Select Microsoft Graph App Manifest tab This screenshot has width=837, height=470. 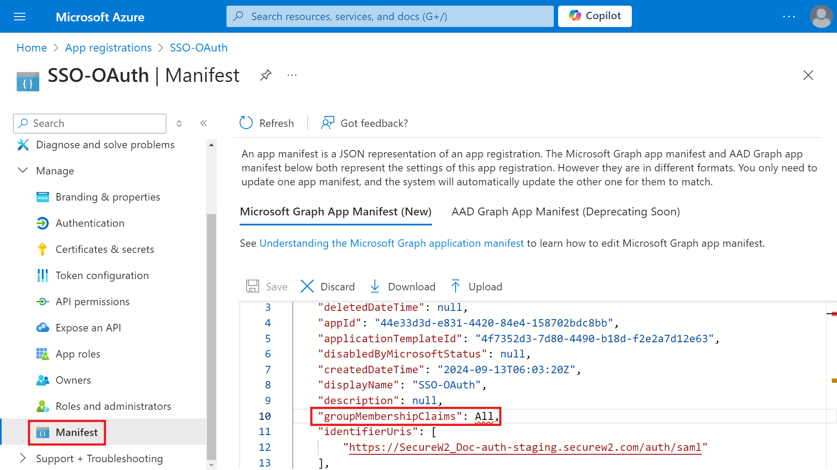pos(335,211)
